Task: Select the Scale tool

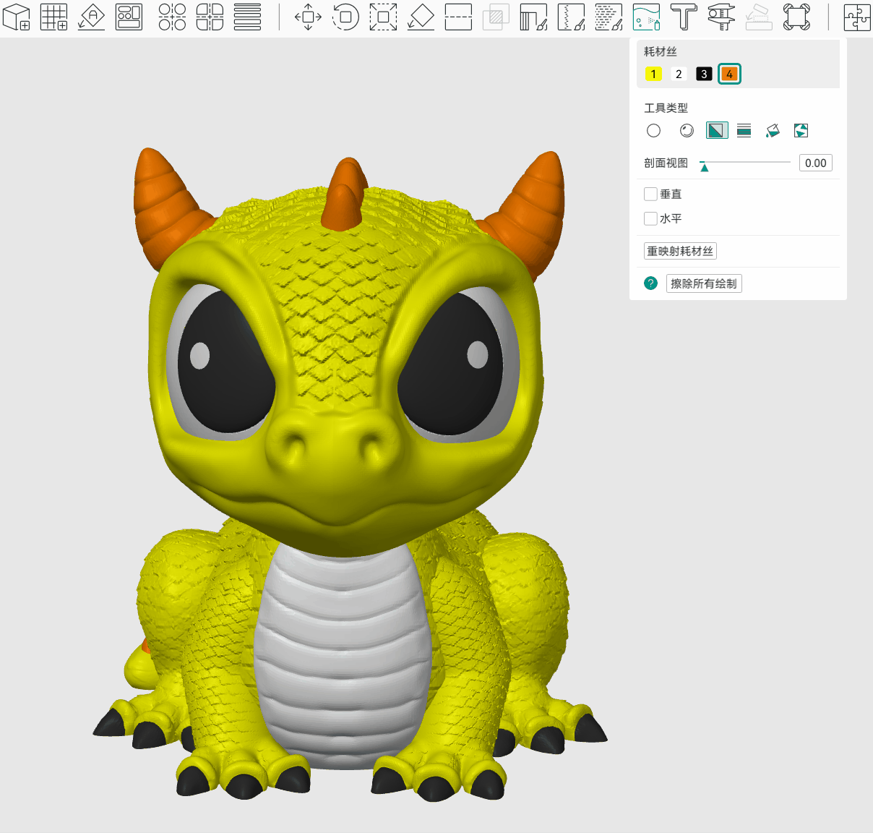Action: (383, 17)
